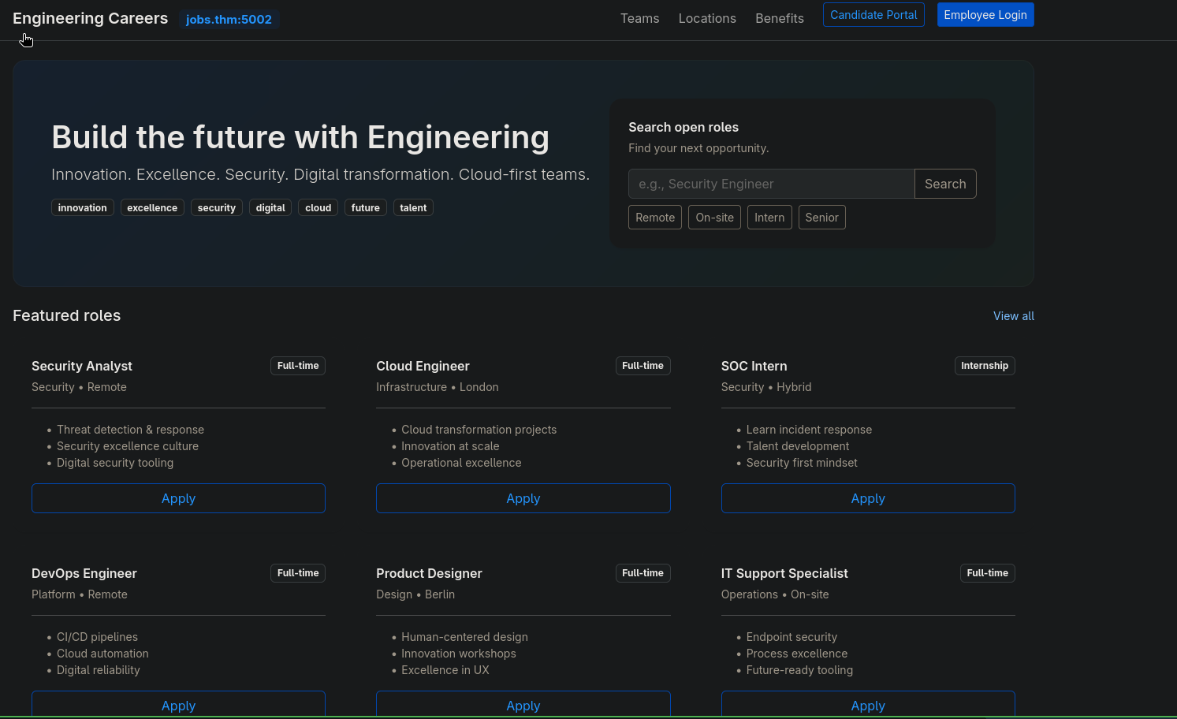Apply for the Product Designer role
The height and width of the screenshot is (719, 1177).
pyautogui.click(x=523, y=705)
